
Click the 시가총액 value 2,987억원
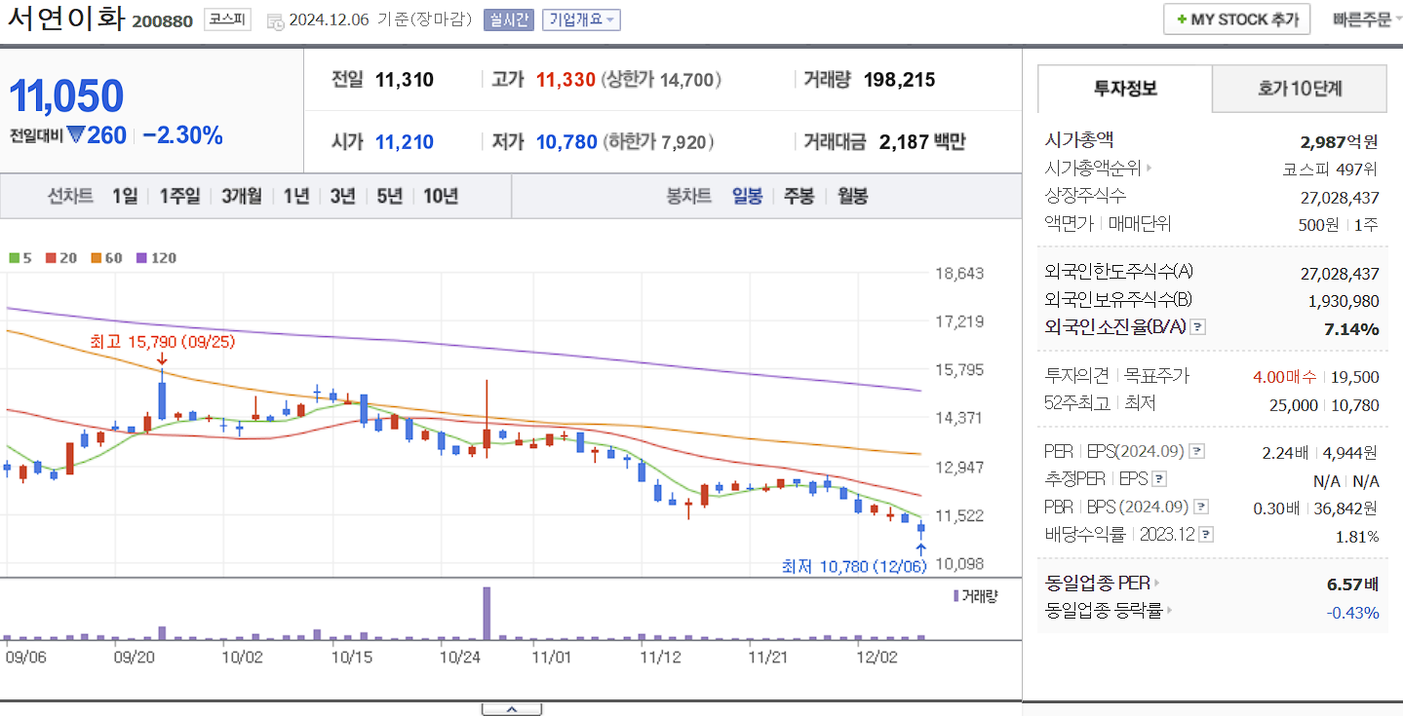pyautogui.click(x=1340, y=141)
